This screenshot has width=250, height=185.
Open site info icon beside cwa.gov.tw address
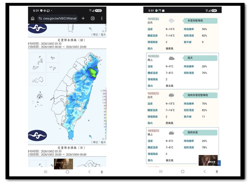tap(40, 18)
